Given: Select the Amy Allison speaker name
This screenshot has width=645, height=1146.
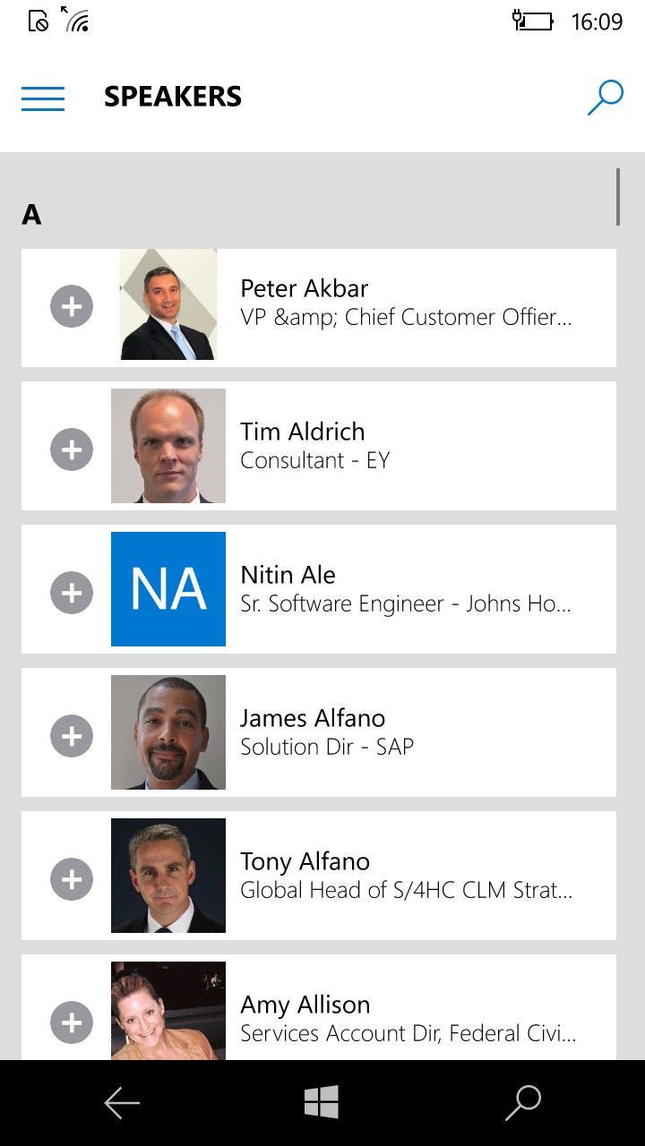Looking at the screenshot, I should pos(305,1005).
